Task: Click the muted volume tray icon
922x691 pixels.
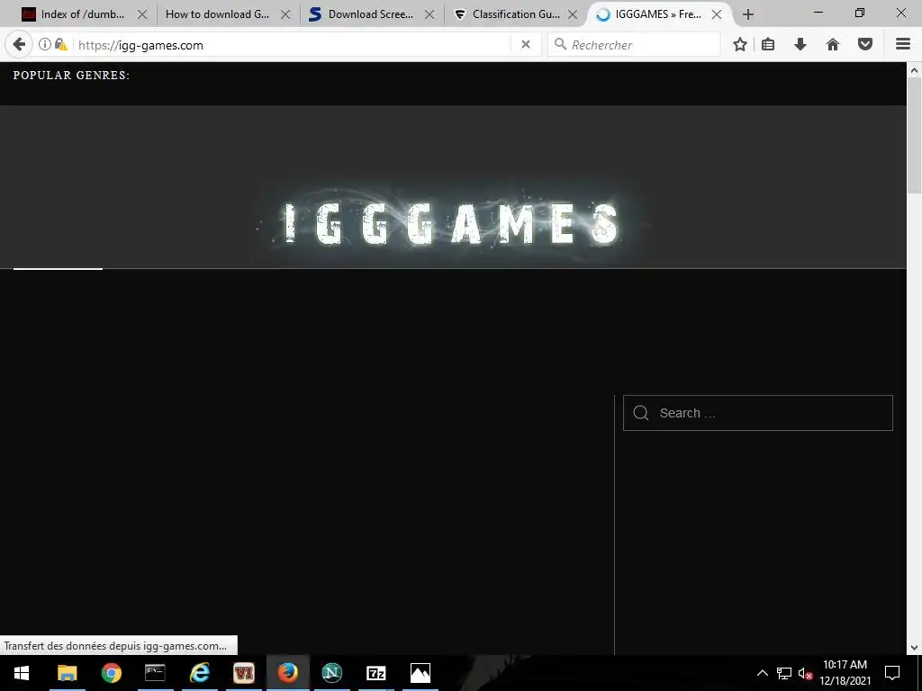Action: pos(805,673)
